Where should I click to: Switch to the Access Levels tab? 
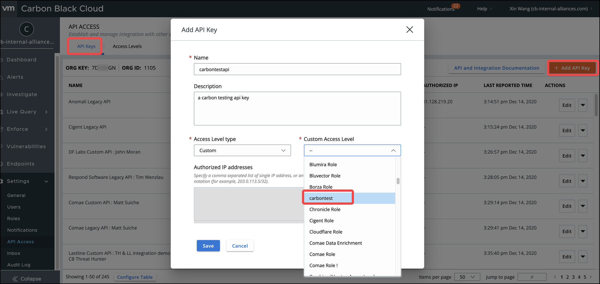127,46
